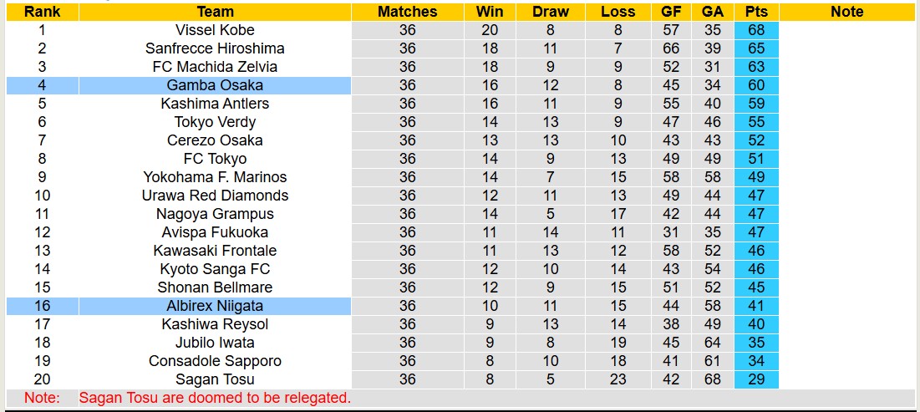
Task: Click Sagan Tosu in the last row
Action: pos(215,379)
